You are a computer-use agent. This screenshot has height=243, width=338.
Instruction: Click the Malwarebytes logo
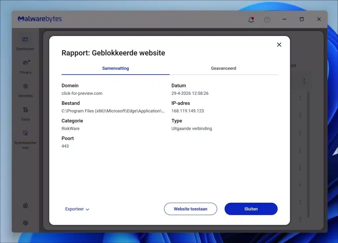coord(40,19)
